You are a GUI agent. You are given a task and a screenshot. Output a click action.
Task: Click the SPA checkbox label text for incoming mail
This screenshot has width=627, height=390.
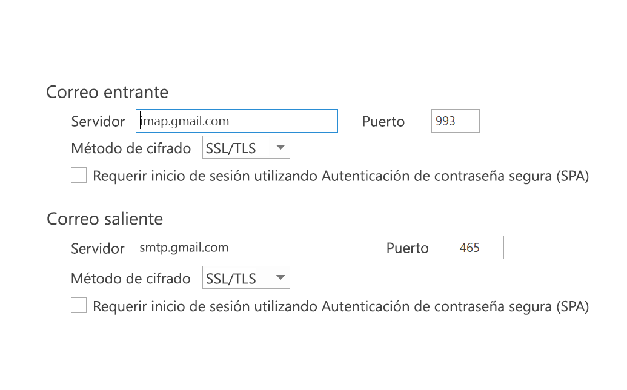339,176
